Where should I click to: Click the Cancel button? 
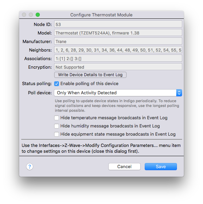pyautogui.click(x=124, y=166)
